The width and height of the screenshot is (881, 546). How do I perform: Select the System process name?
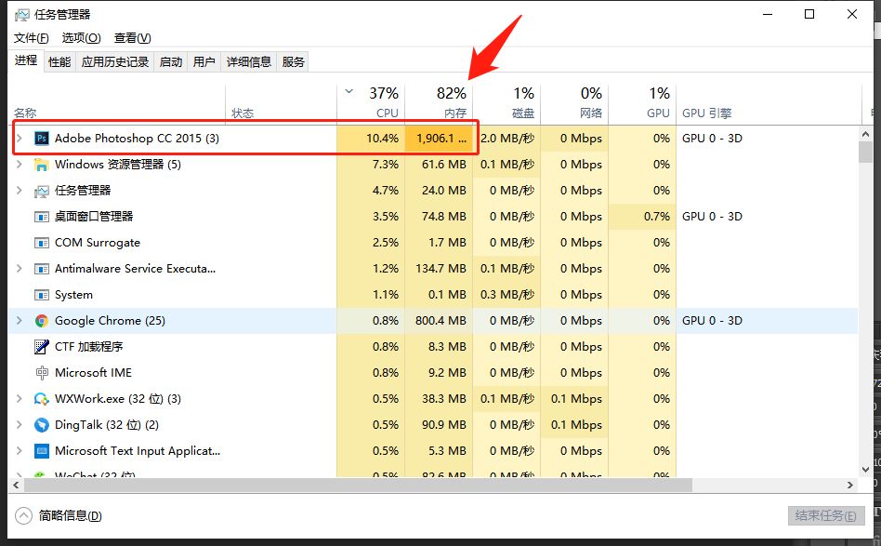pos(73,295)
